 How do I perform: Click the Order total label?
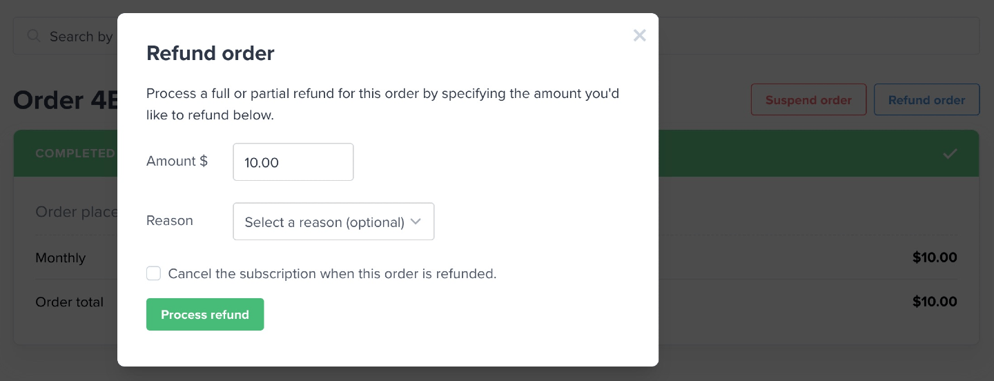tap(70, 302)
